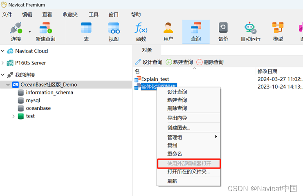Open the 查看 menu
The width and height of the screenshot is (303, 196).
pyautogui.click(x=47, y=14)
